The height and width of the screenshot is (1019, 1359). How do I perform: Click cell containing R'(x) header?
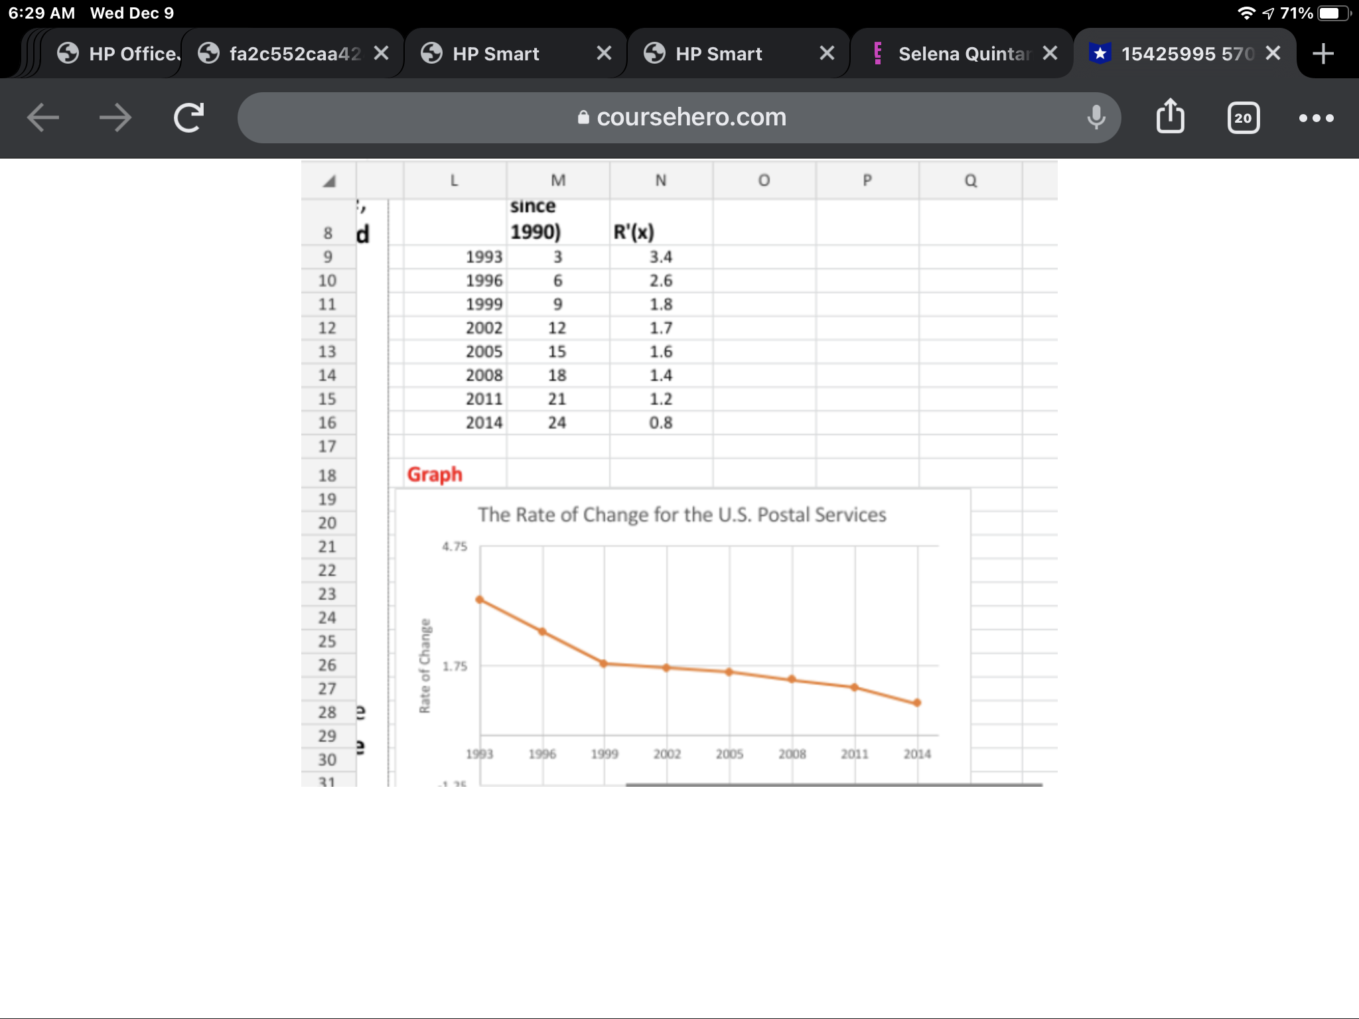[660, 232]
